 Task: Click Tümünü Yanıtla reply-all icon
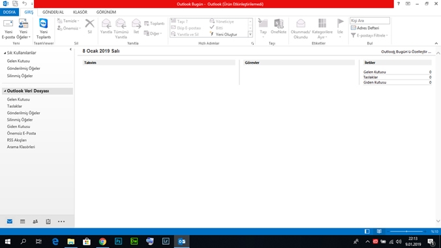(x=121, y=29)
